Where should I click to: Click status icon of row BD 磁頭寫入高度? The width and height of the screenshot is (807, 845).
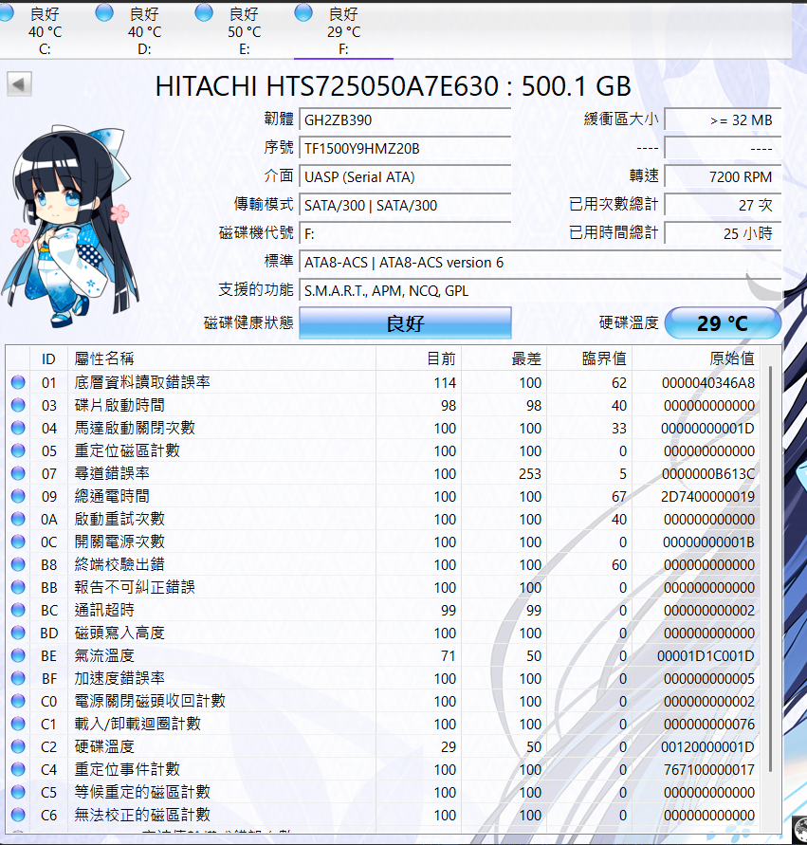click(x=18, y=633)
